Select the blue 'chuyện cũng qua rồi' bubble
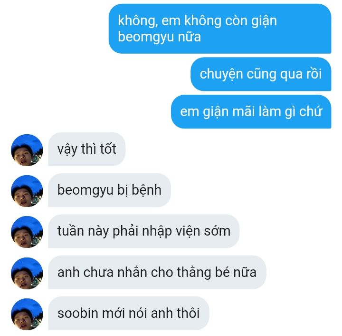The height and width of the screenshot is (336, 342). pos(261,74)
